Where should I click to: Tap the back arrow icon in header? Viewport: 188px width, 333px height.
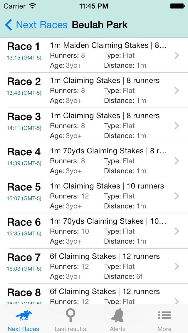(9, 25)
